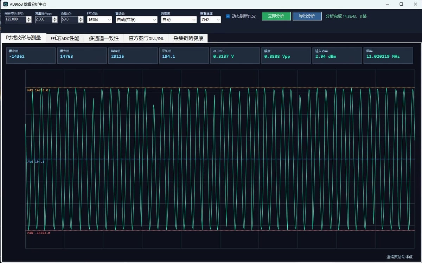The height and width of the screenshot is (263, 422).
Task: Click the 峰峰值 29125 measurement card
Action: click(x=133, y=56)
